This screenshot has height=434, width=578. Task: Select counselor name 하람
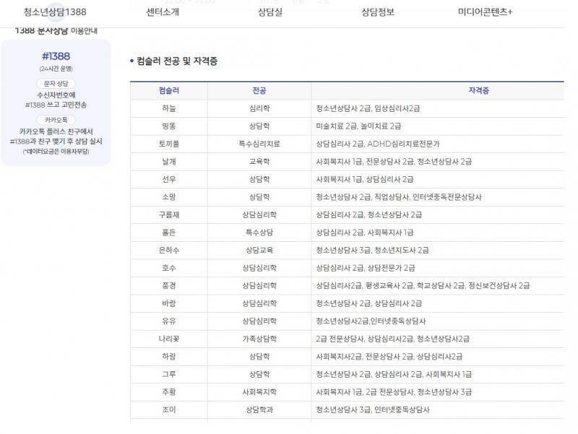169,356
